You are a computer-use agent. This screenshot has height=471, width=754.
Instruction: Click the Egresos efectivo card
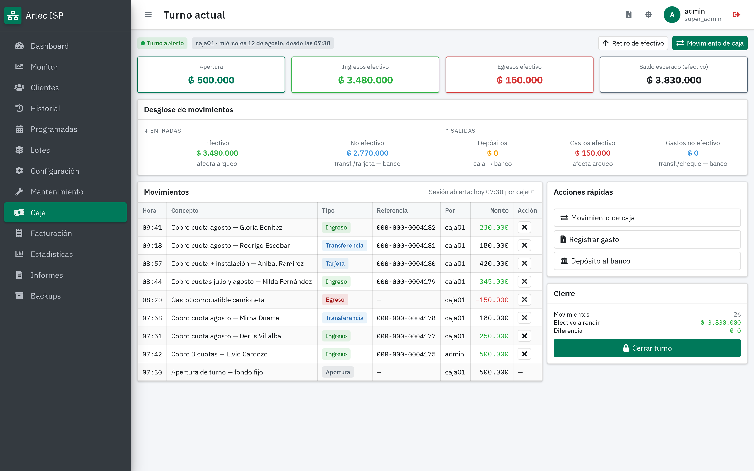[519, 75]
